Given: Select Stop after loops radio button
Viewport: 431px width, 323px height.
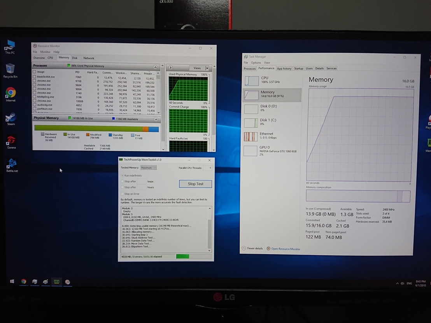Looking at the screenshot, I should pyautogui.click(x=122, y=181).
